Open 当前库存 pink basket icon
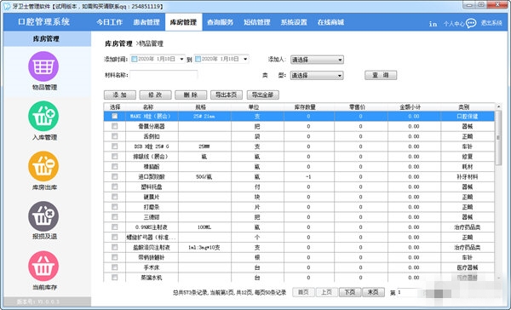 point(43,266)
